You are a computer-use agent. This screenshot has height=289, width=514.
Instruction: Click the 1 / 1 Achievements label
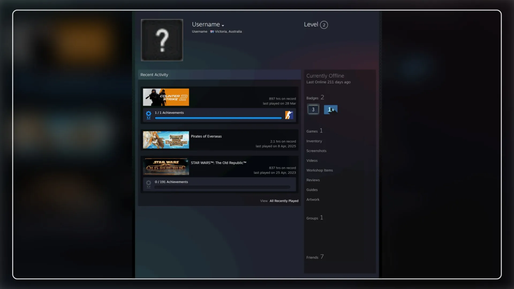pos(169,113)
